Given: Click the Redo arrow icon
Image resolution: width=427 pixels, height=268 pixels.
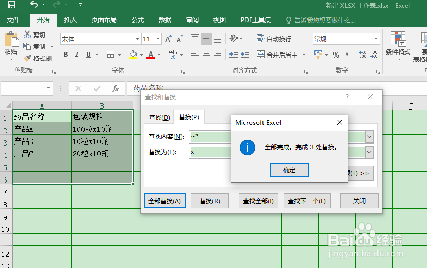Looking at the screenshot, I should point(57,4).
